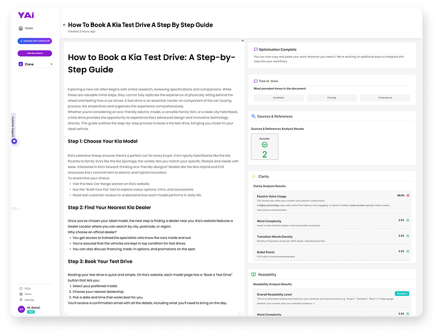Click the Optimise with Content Lift button

pyautogui.click(x=35, y=41)
